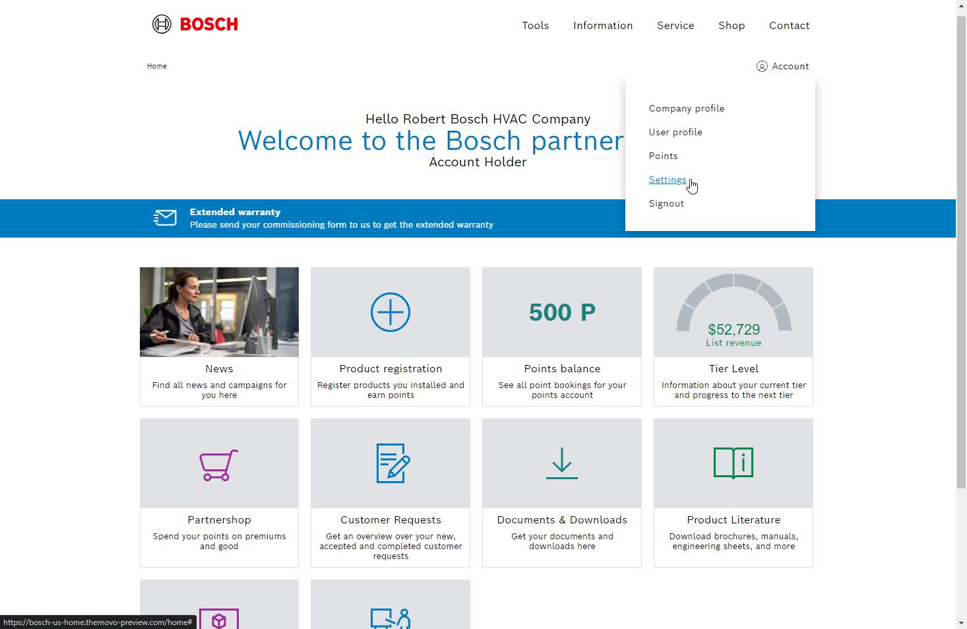
Task: Click the scrollbar down arrow
Action: [961, 623]
